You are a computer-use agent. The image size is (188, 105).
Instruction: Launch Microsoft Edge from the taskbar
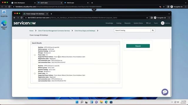106,102
